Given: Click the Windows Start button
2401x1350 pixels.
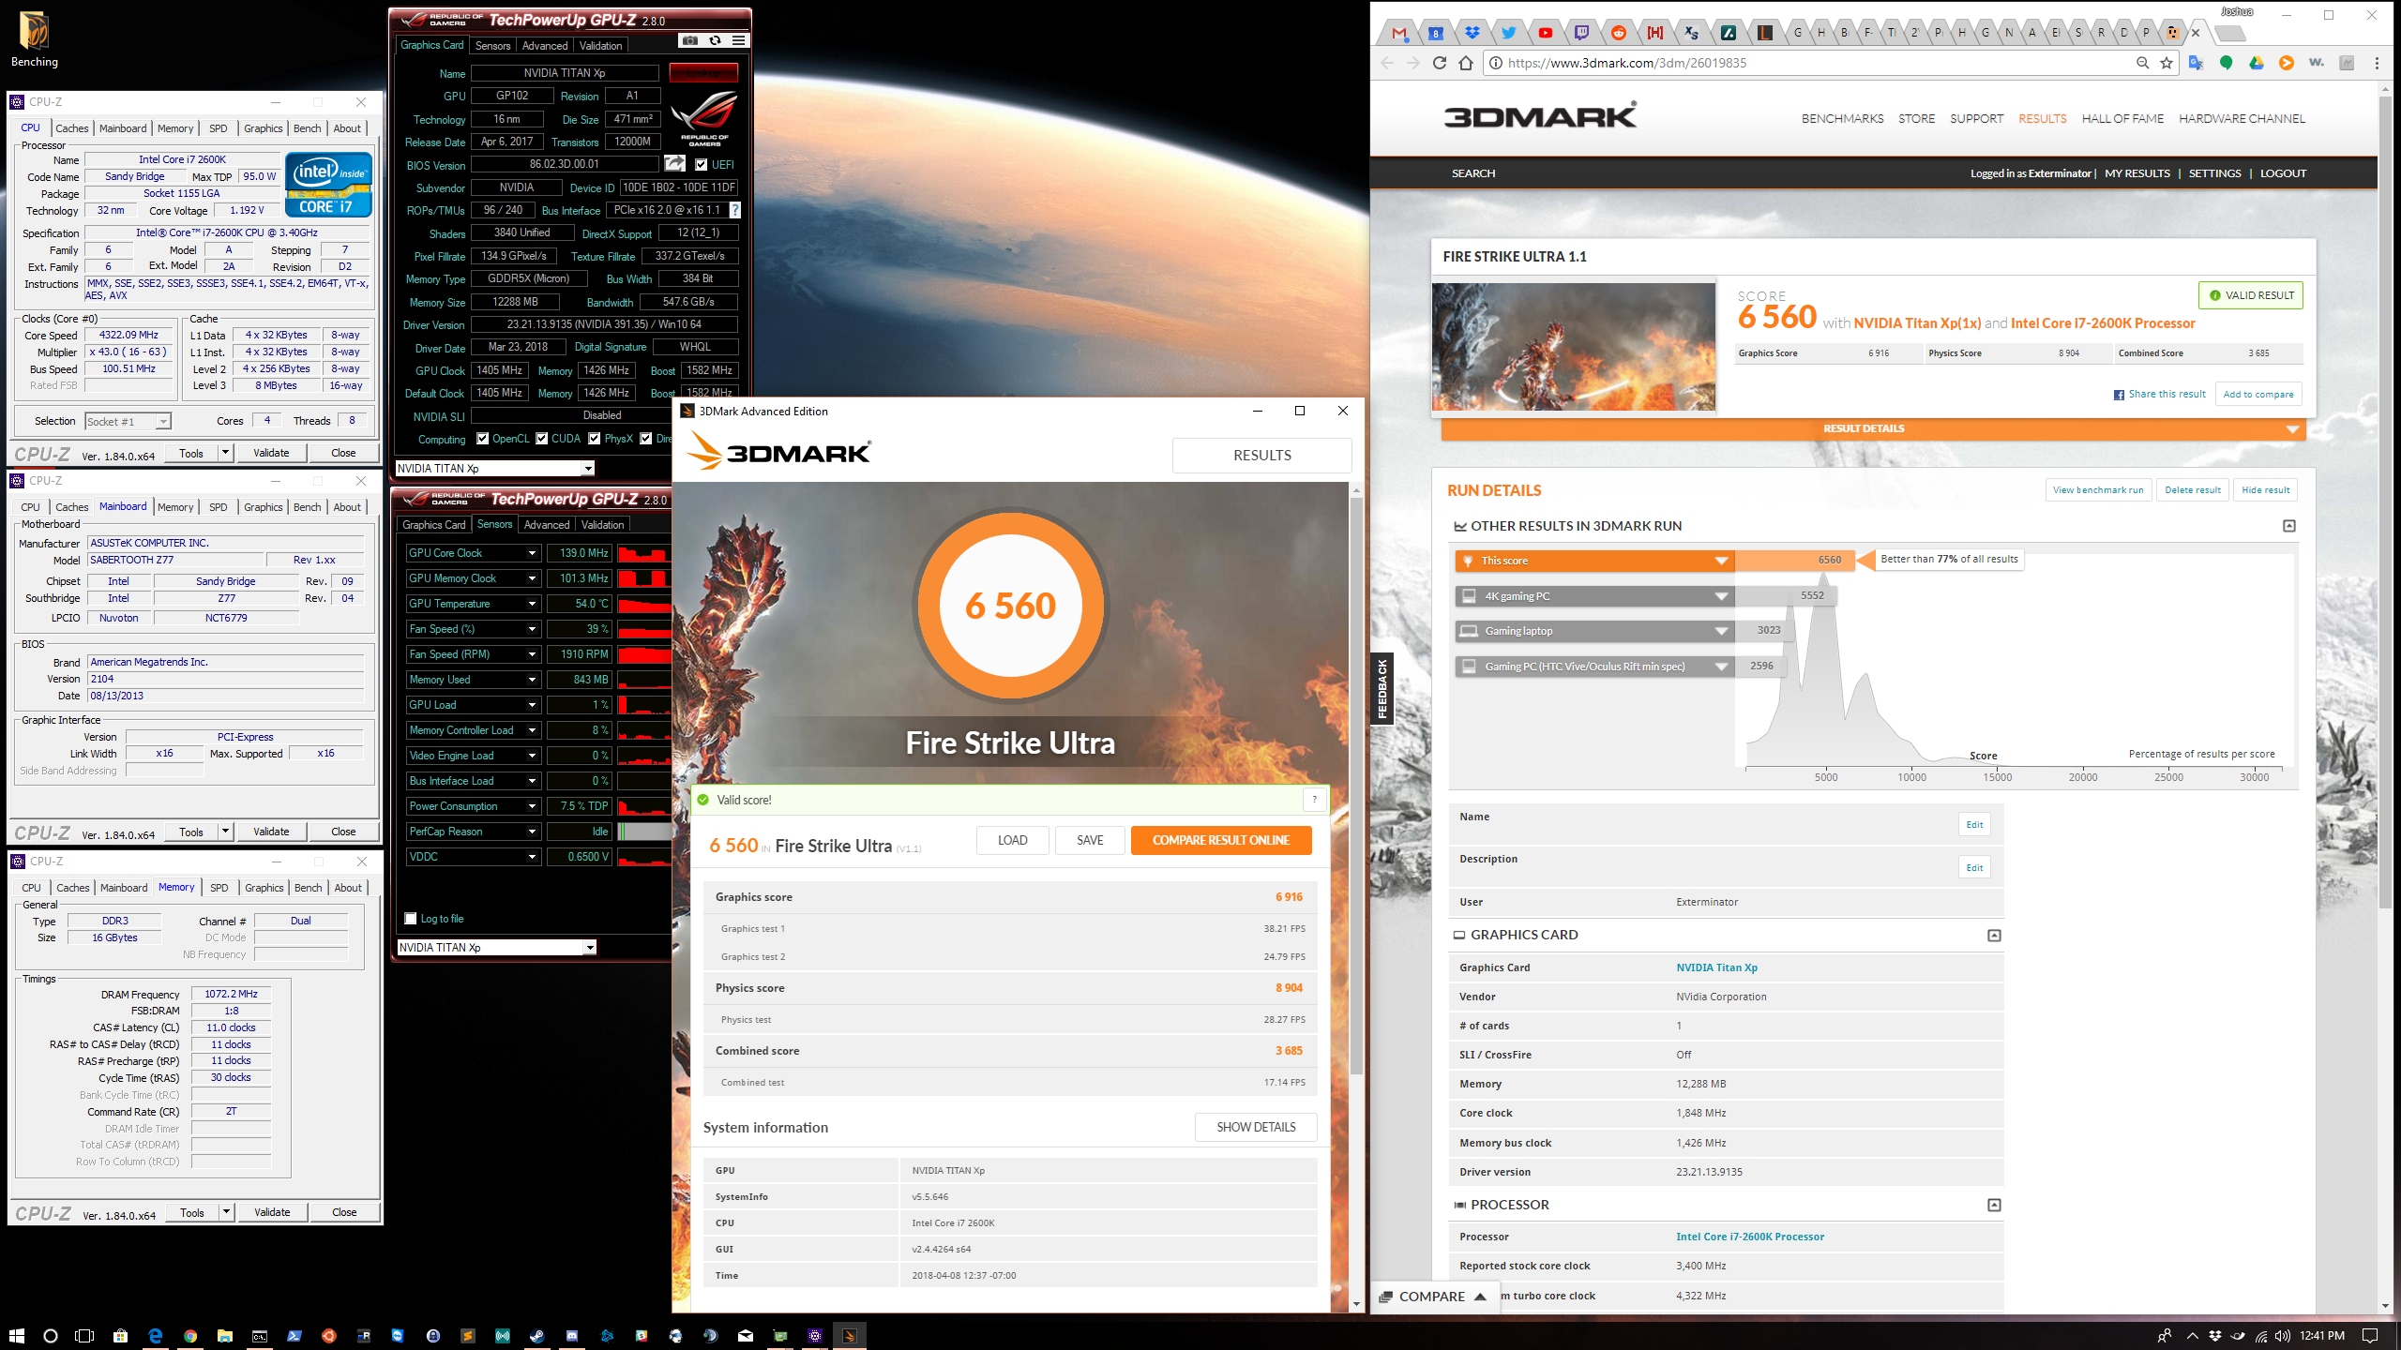Looking at the screenshot, I should tap(16, 1335).
